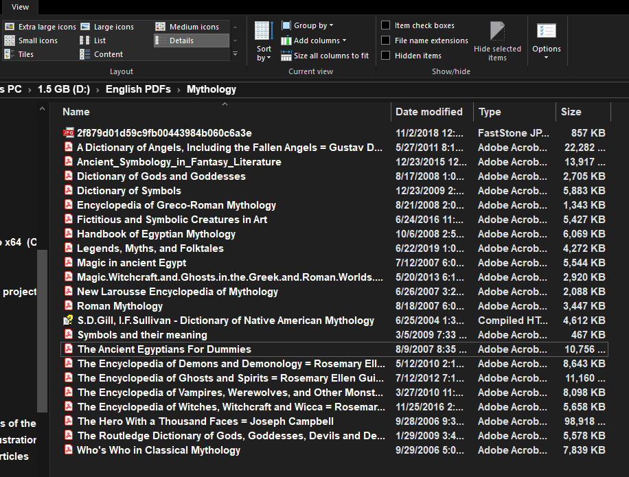Go to 1.5 GB (D:) in the breadcrumb

(64, 89)
